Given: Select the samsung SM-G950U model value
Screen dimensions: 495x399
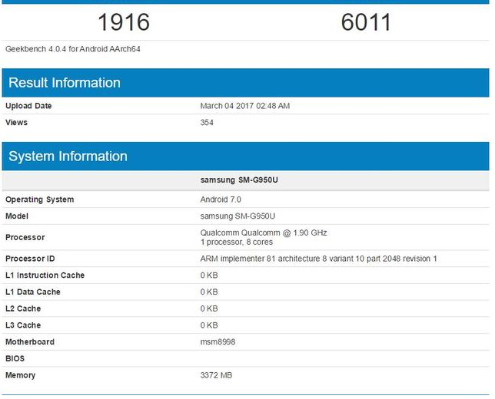Looking at the screenshot, I should (238, 216).
